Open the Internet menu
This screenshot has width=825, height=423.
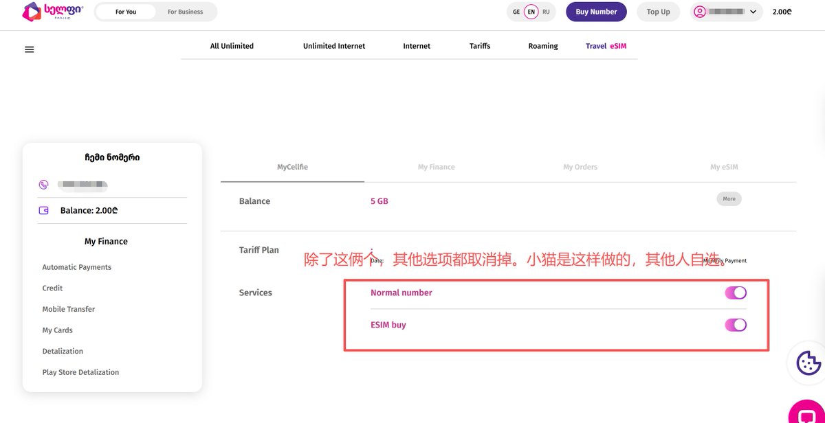[x=417, y=46]
